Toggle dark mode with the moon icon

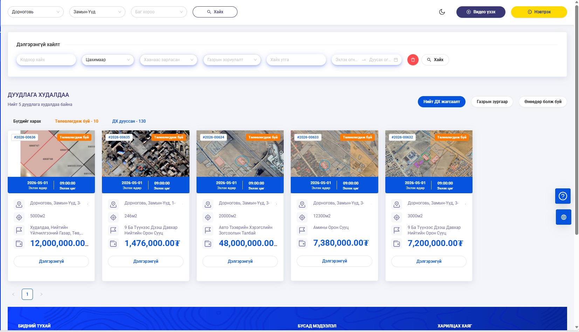(x=442, y=12)
